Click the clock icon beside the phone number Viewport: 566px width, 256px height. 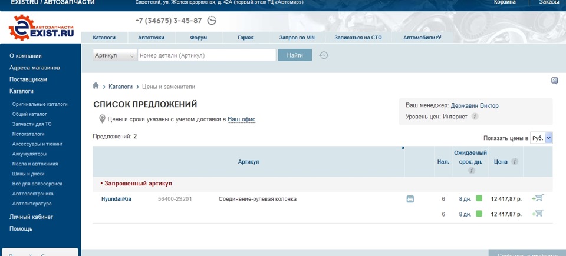point(212,21)
